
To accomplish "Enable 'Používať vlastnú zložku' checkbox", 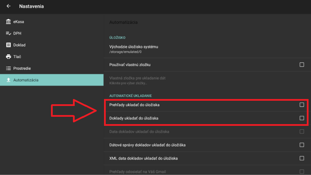I will (302, 64).
